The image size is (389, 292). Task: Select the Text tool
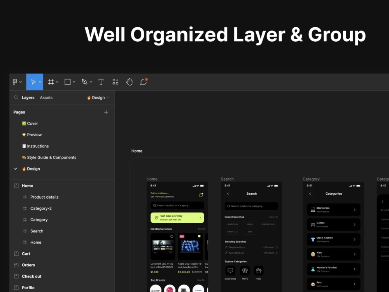(x=101, y=82)
